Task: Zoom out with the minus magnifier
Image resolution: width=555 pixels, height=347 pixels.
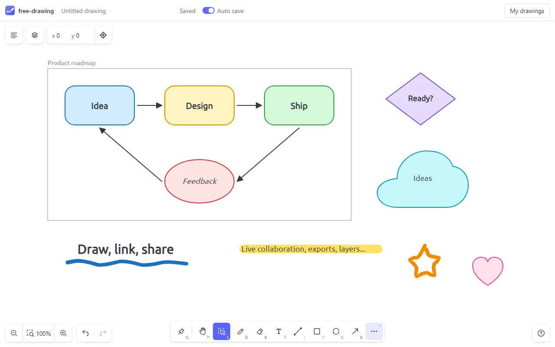Action: 14,333
